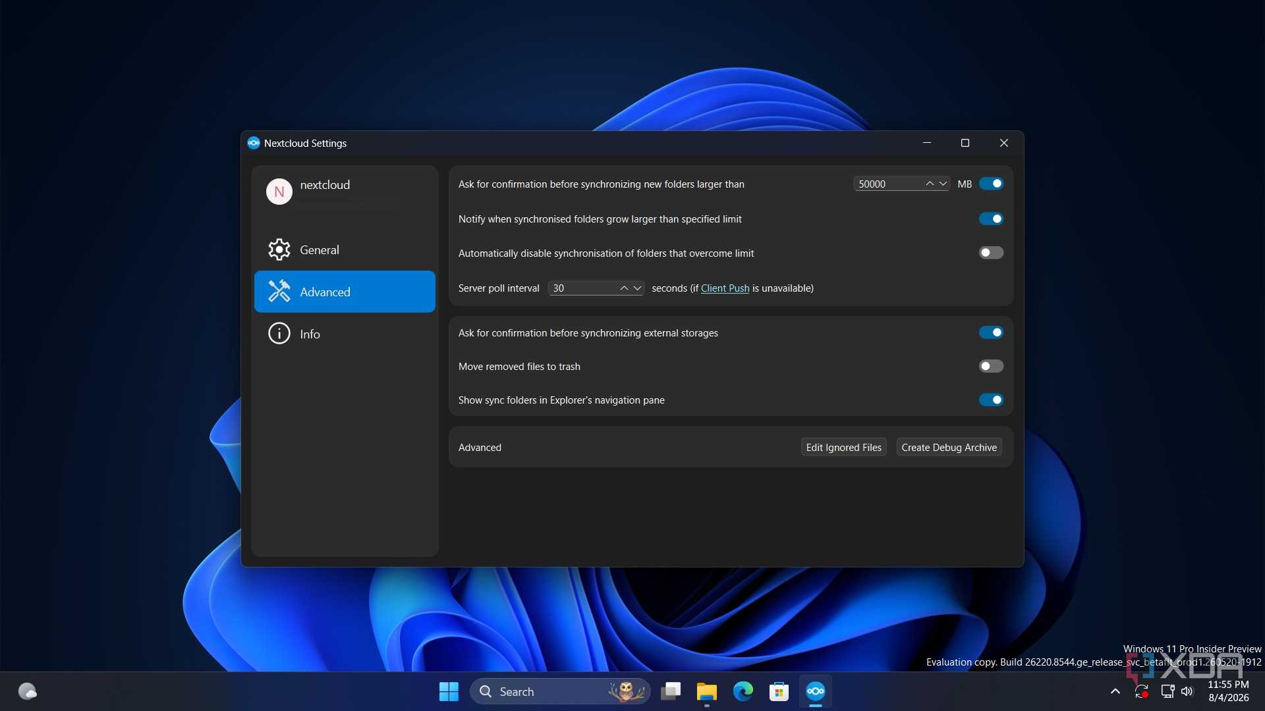The height and width of the screenshot is (711, 1265).
Task: Decrease the folder size limit value
Action: point(943,184)
